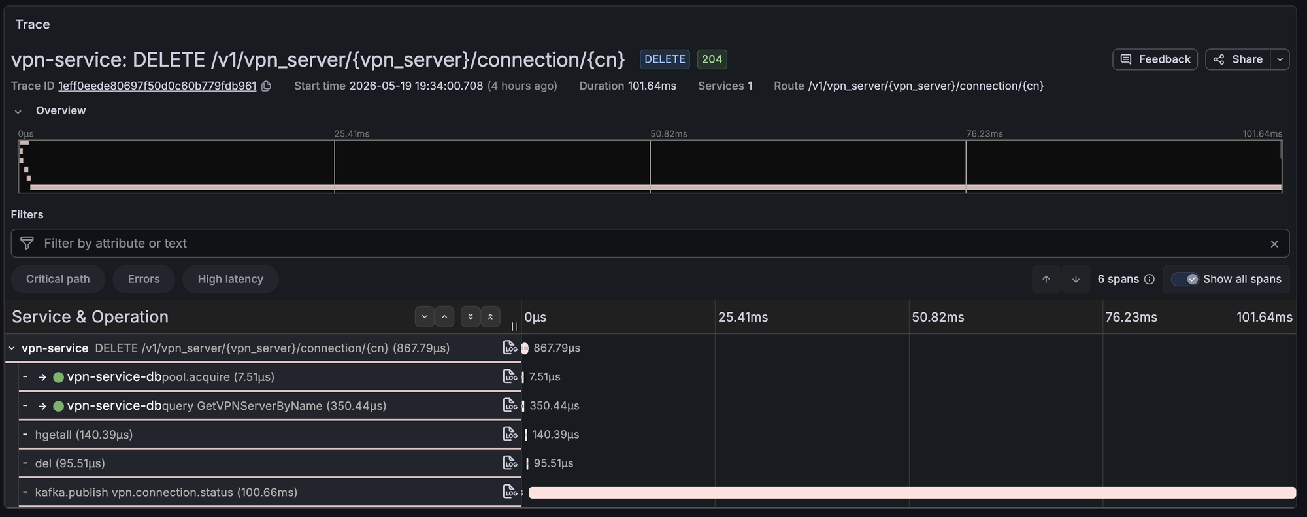Image resolution: width=1307 pixels, height=517 pixels.
Task: Expand one level of spans
Action: point(425,316)
